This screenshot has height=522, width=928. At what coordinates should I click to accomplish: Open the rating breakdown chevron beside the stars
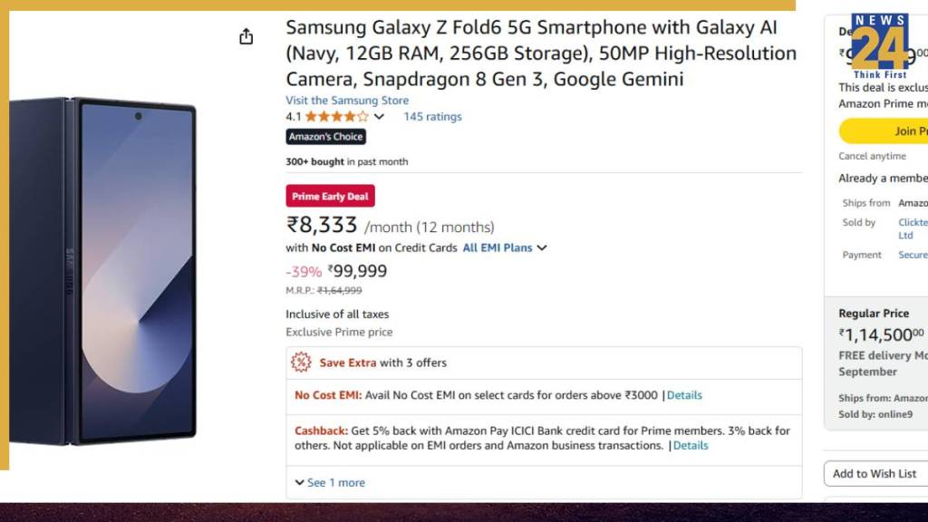coord(379,117)
